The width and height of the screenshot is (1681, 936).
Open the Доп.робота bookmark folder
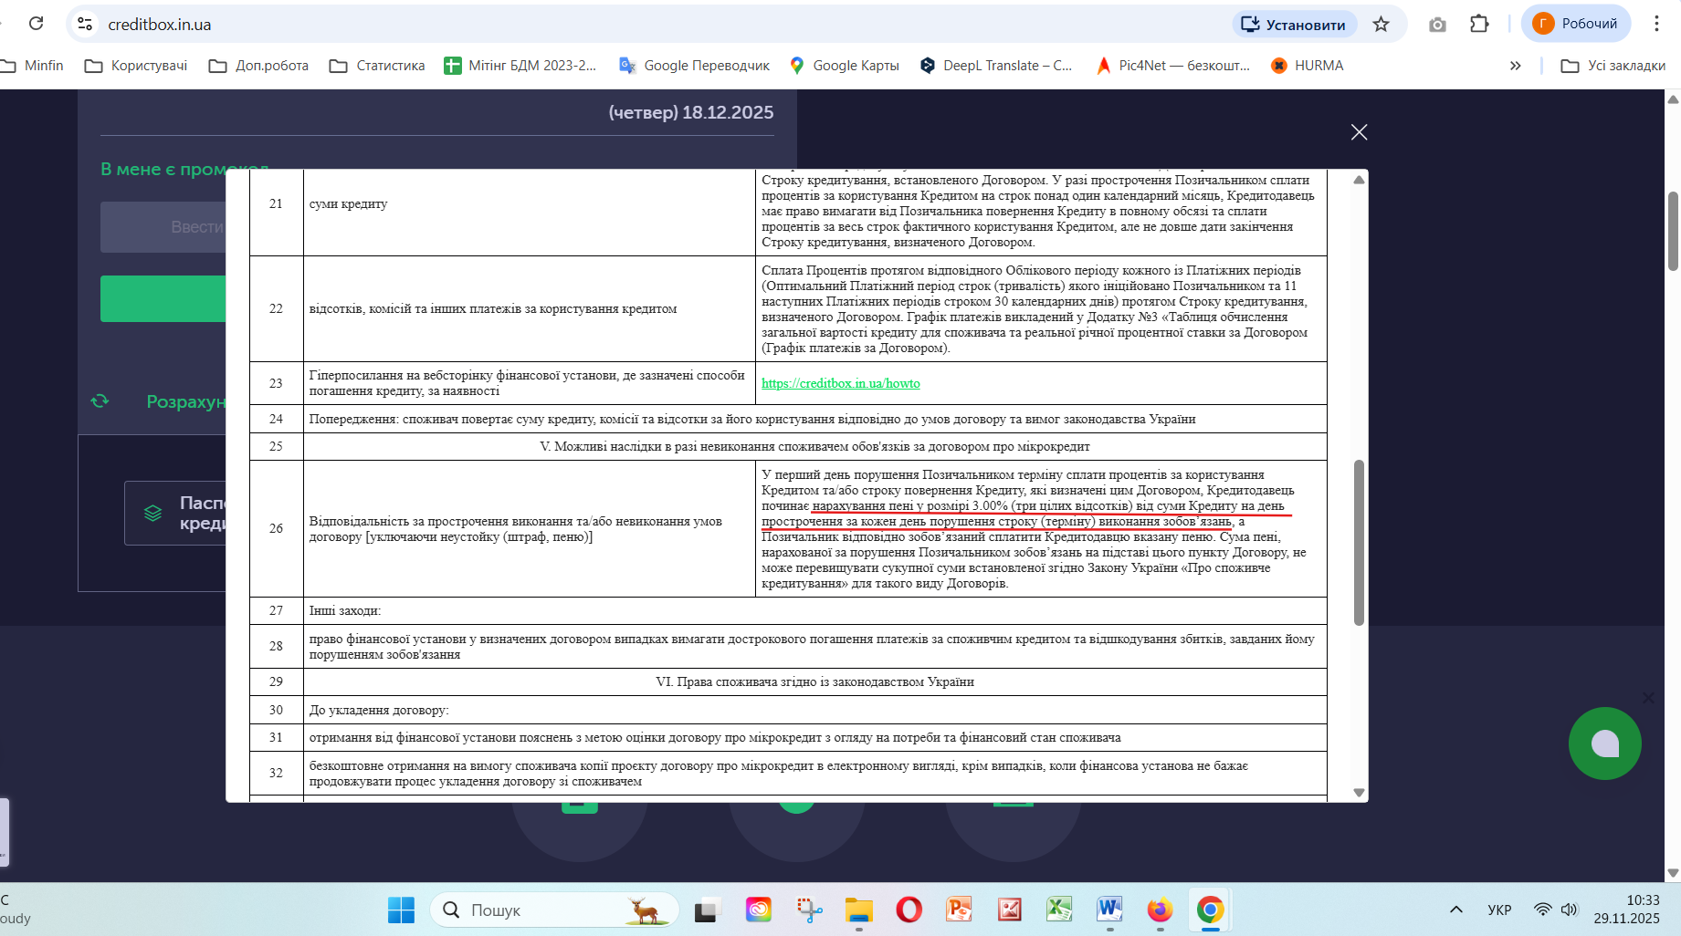coord(259,66)
